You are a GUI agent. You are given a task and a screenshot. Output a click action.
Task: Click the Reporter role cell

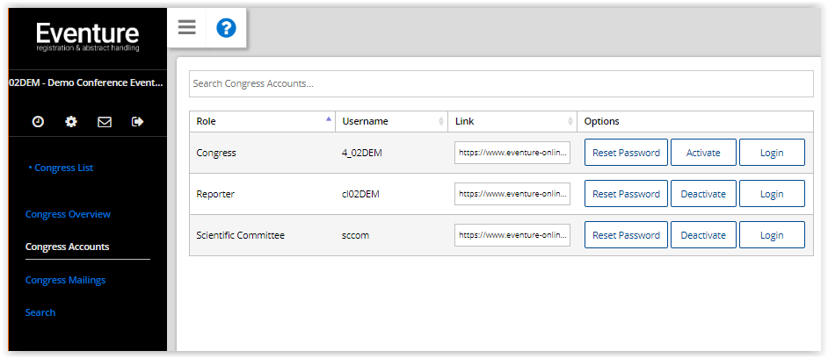(263, 194)
